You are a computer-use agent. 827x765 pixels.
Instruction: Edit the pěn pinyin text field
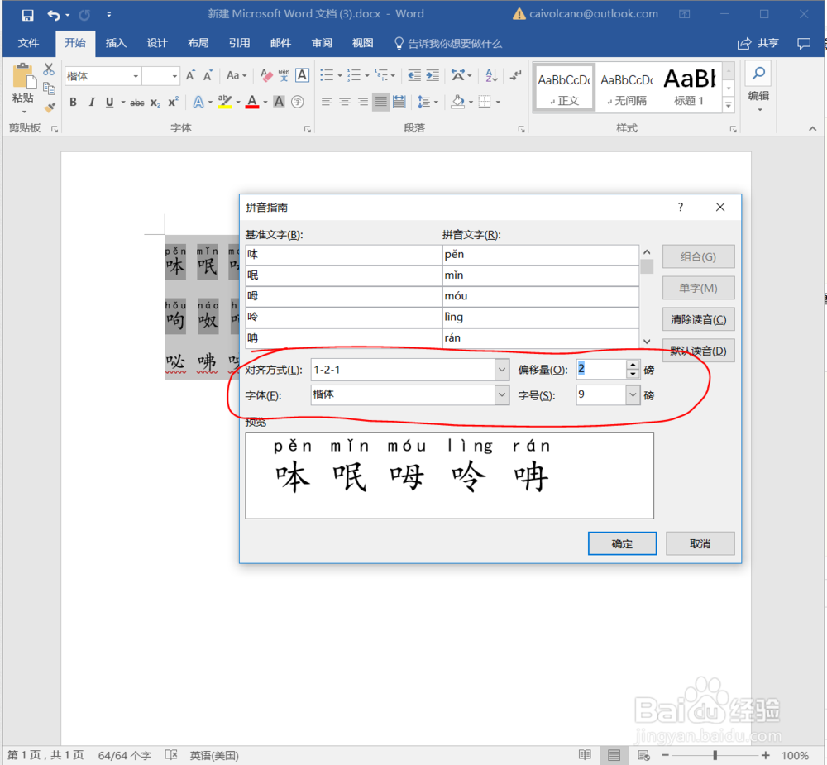(x=541, y=254)
